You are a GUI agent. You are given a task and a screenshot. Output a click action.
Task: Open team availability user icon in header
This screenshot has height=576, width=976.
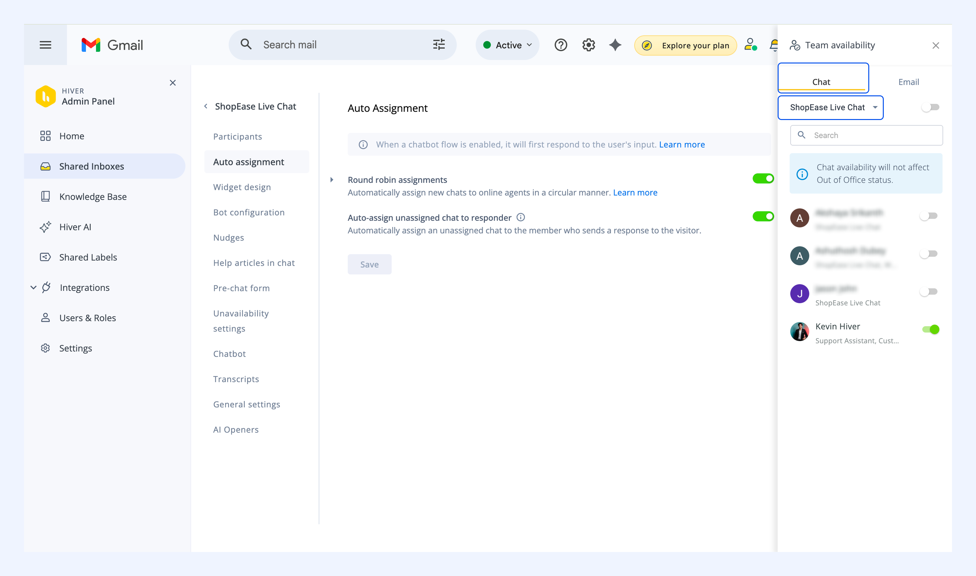click(x=750, y=45)
